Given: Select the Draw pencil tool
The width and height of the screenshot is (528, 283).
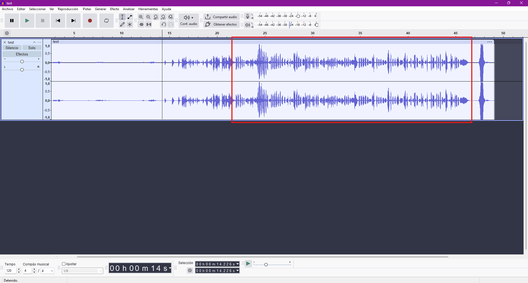Looking at the screenshot, I should coord(122,24).
